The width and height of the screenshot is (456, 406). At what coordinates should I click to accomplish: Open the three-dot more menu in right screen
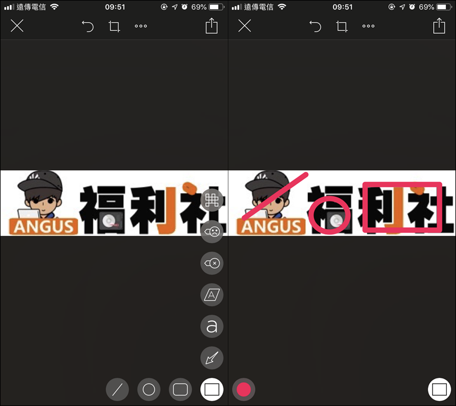(369, 26)
